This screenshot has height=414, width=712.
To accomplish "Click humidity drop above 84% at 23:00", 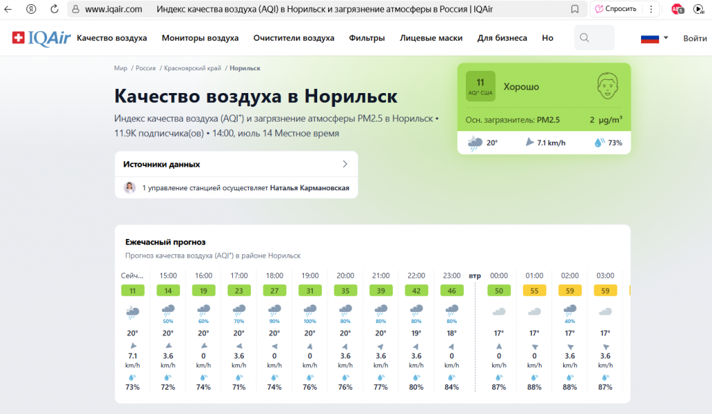I will [x=451, y=377].
